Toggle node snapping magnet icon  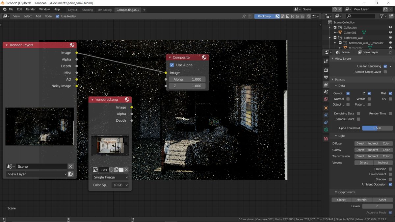tap(309, 16)
